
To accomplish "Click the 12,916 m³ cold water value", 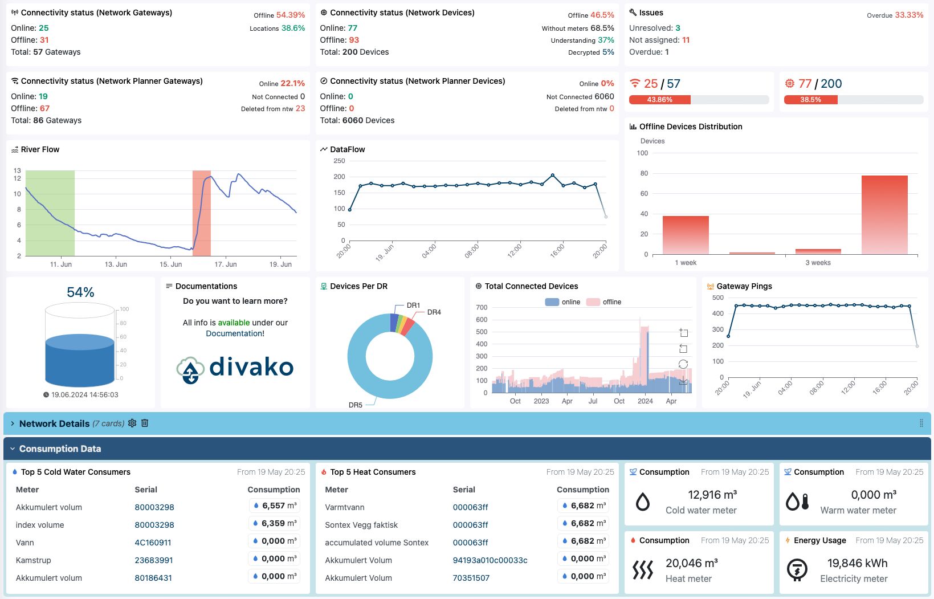I will (712, 495).
